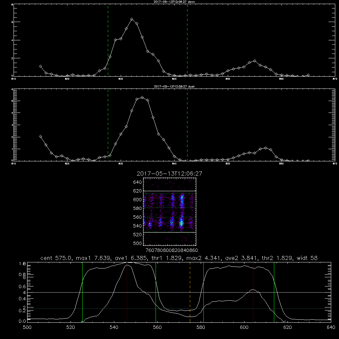Click the right green dashed line in the dawn plot

(x=187, y=40)
